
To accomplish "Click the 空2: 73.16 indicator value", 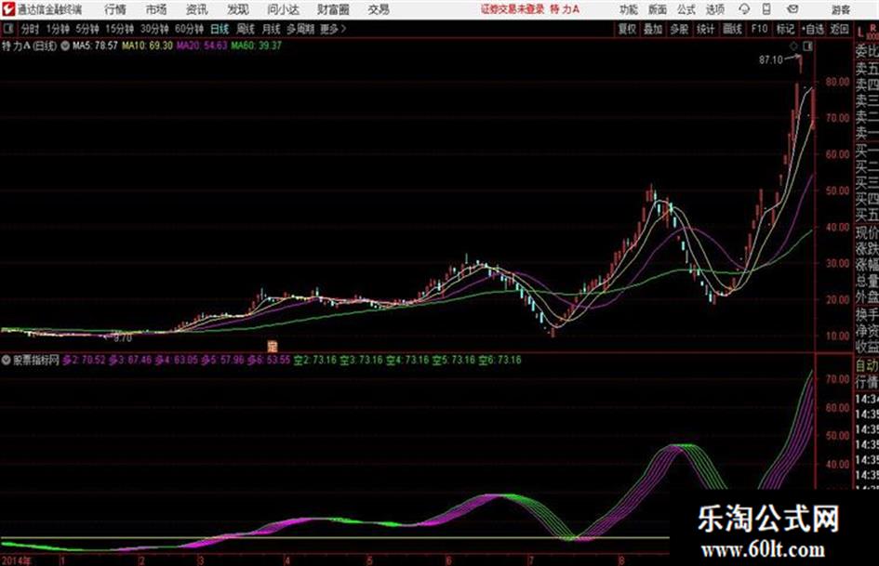I will 313,361.
